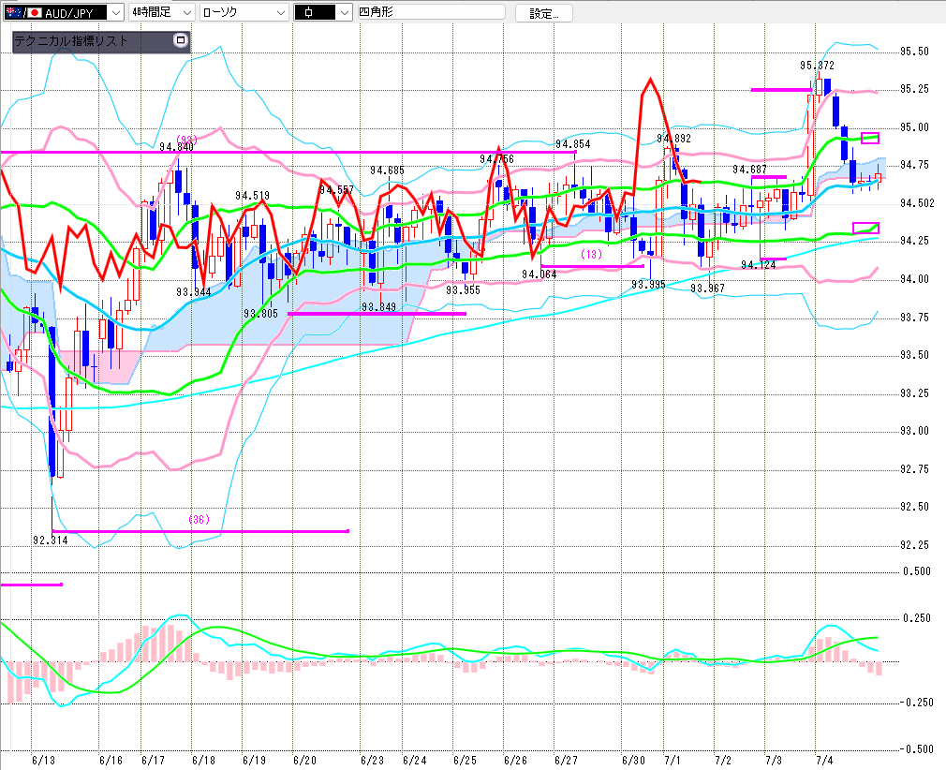Click the 92.314 low price label
Image resolution: width=946 pixels, height=770 pixels.
(x=50, y=540)
